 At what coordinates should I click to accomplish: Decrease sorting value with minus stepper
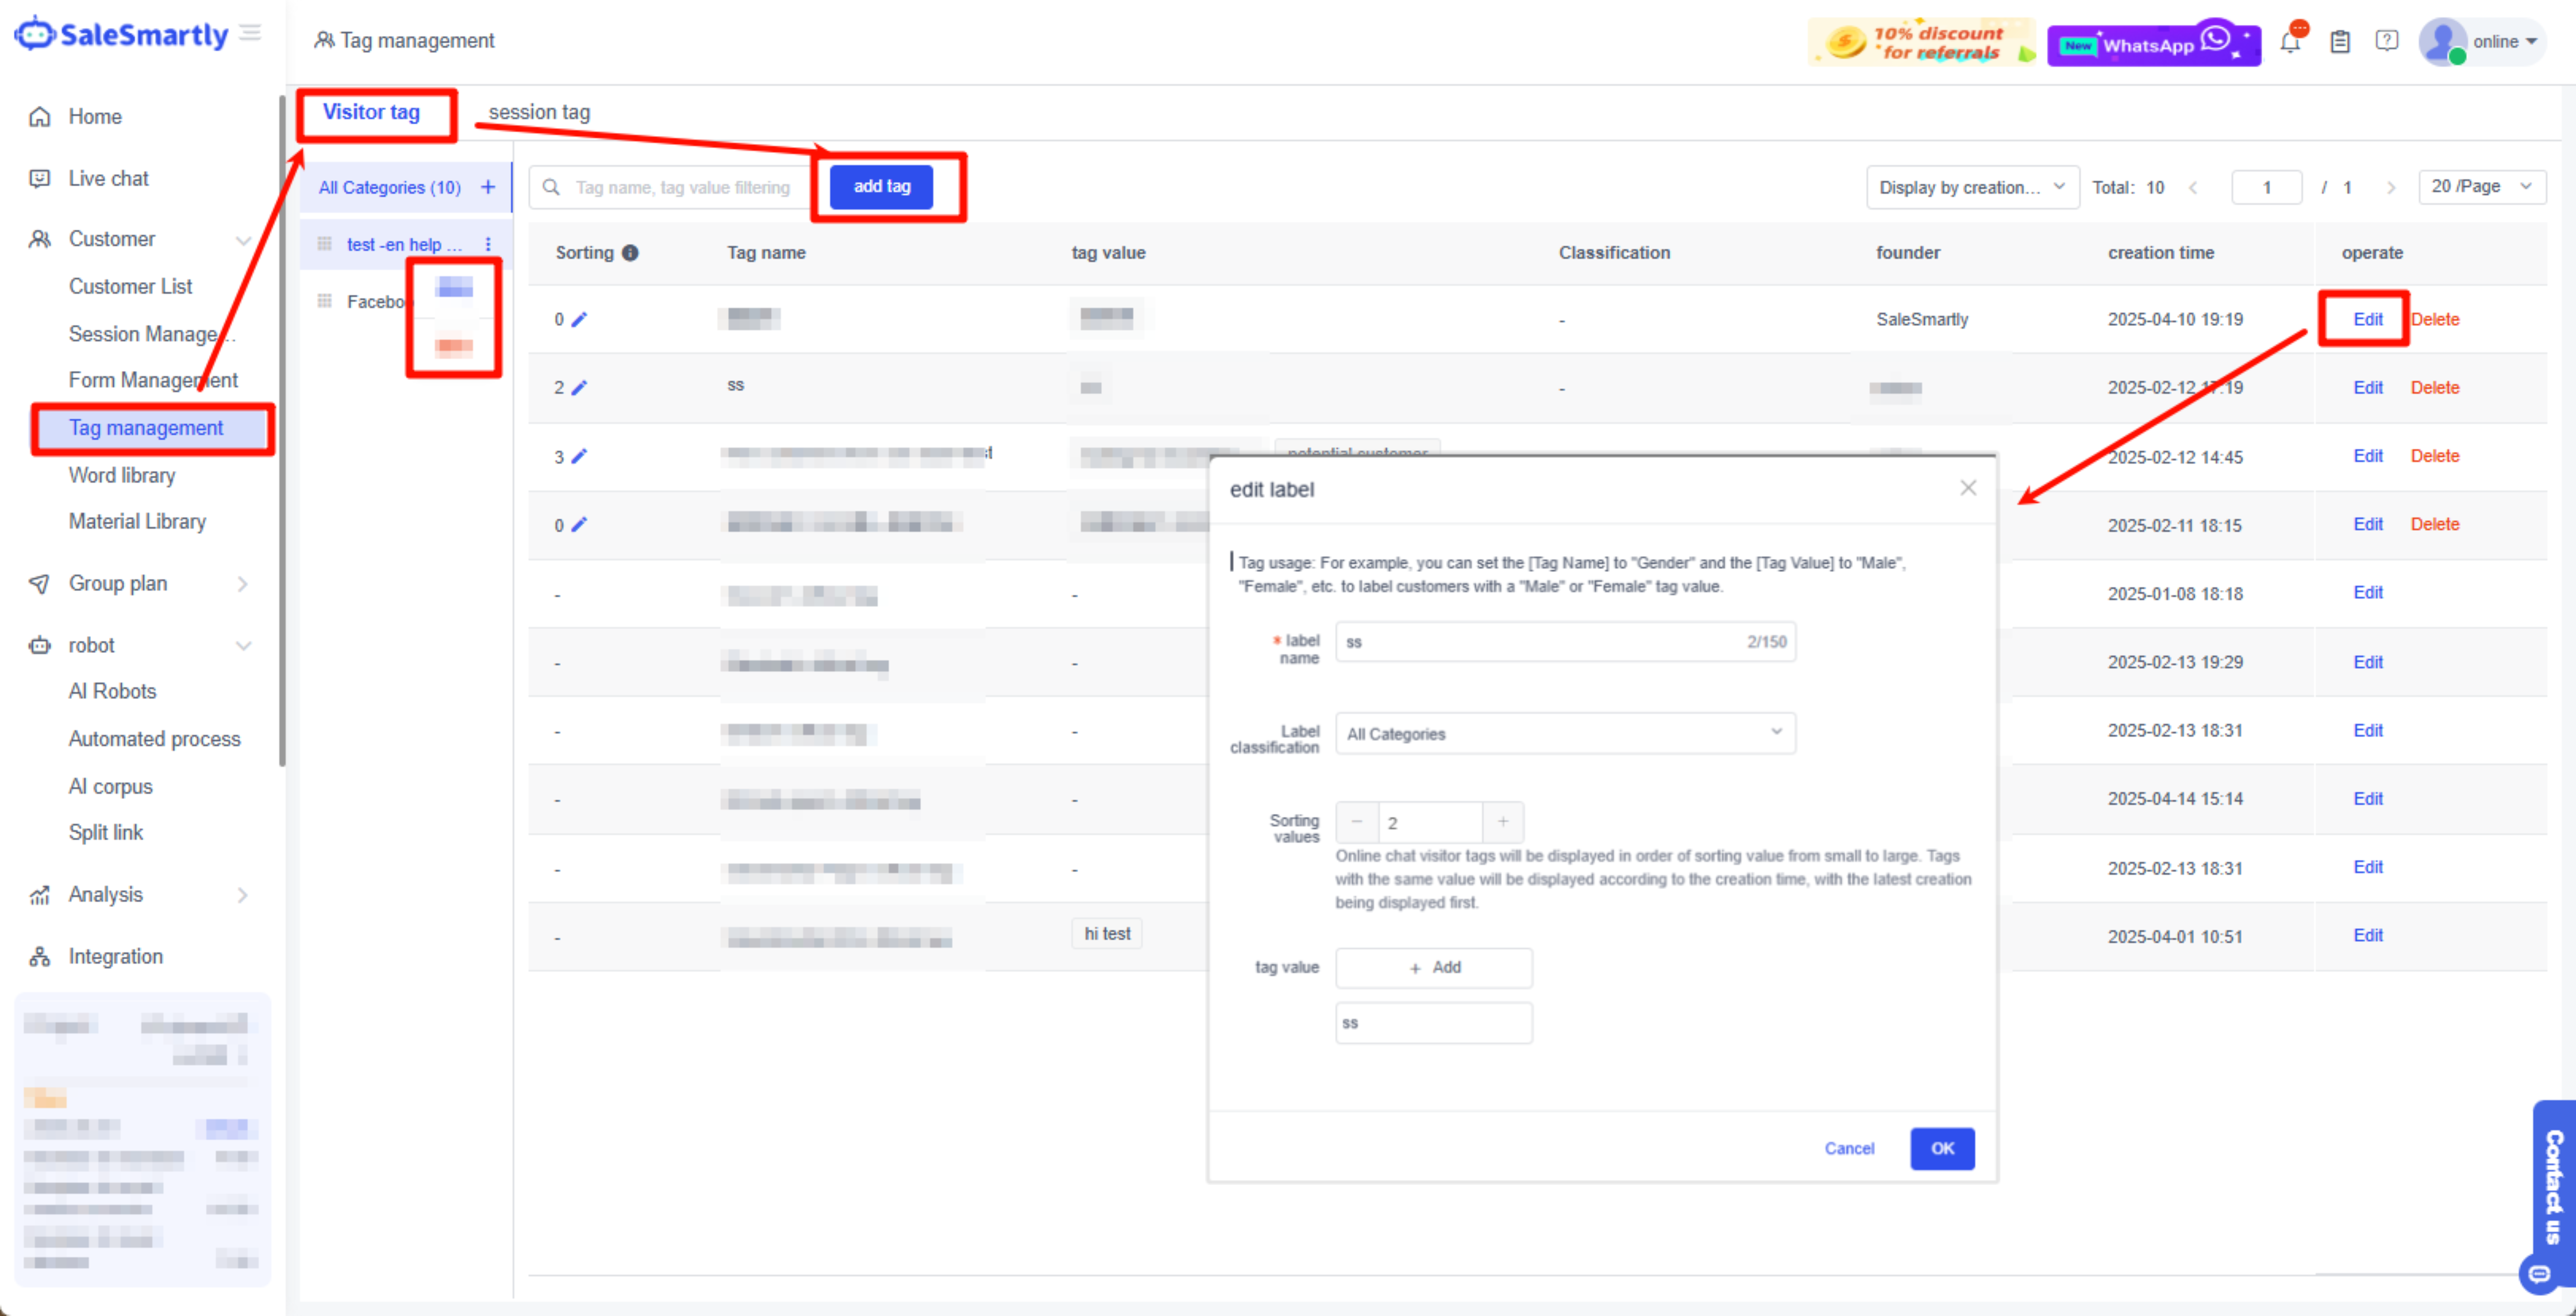click(1357, 822)
